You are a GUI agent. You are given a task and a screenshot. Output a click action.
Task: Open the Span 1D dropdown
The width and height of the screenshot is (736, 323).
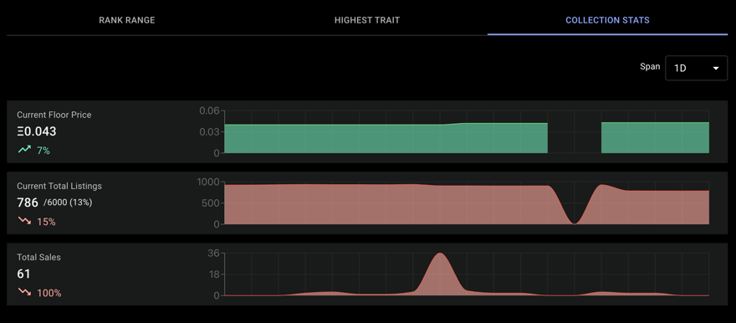click(x=696, y=68)
